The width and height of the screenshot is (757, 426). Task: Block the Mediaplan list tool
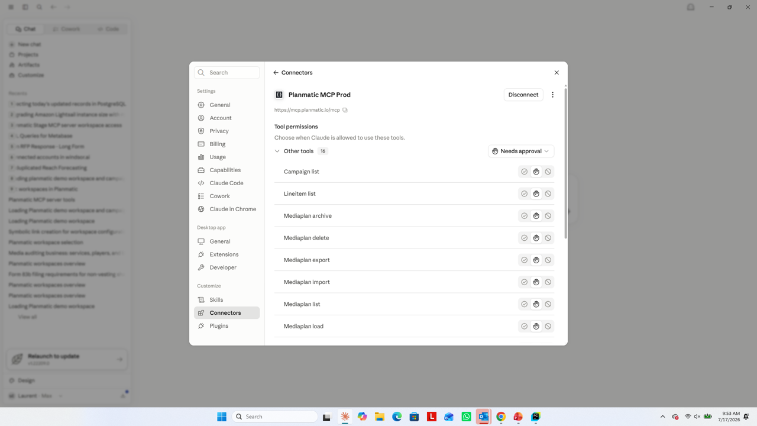[x=548, y=304]
